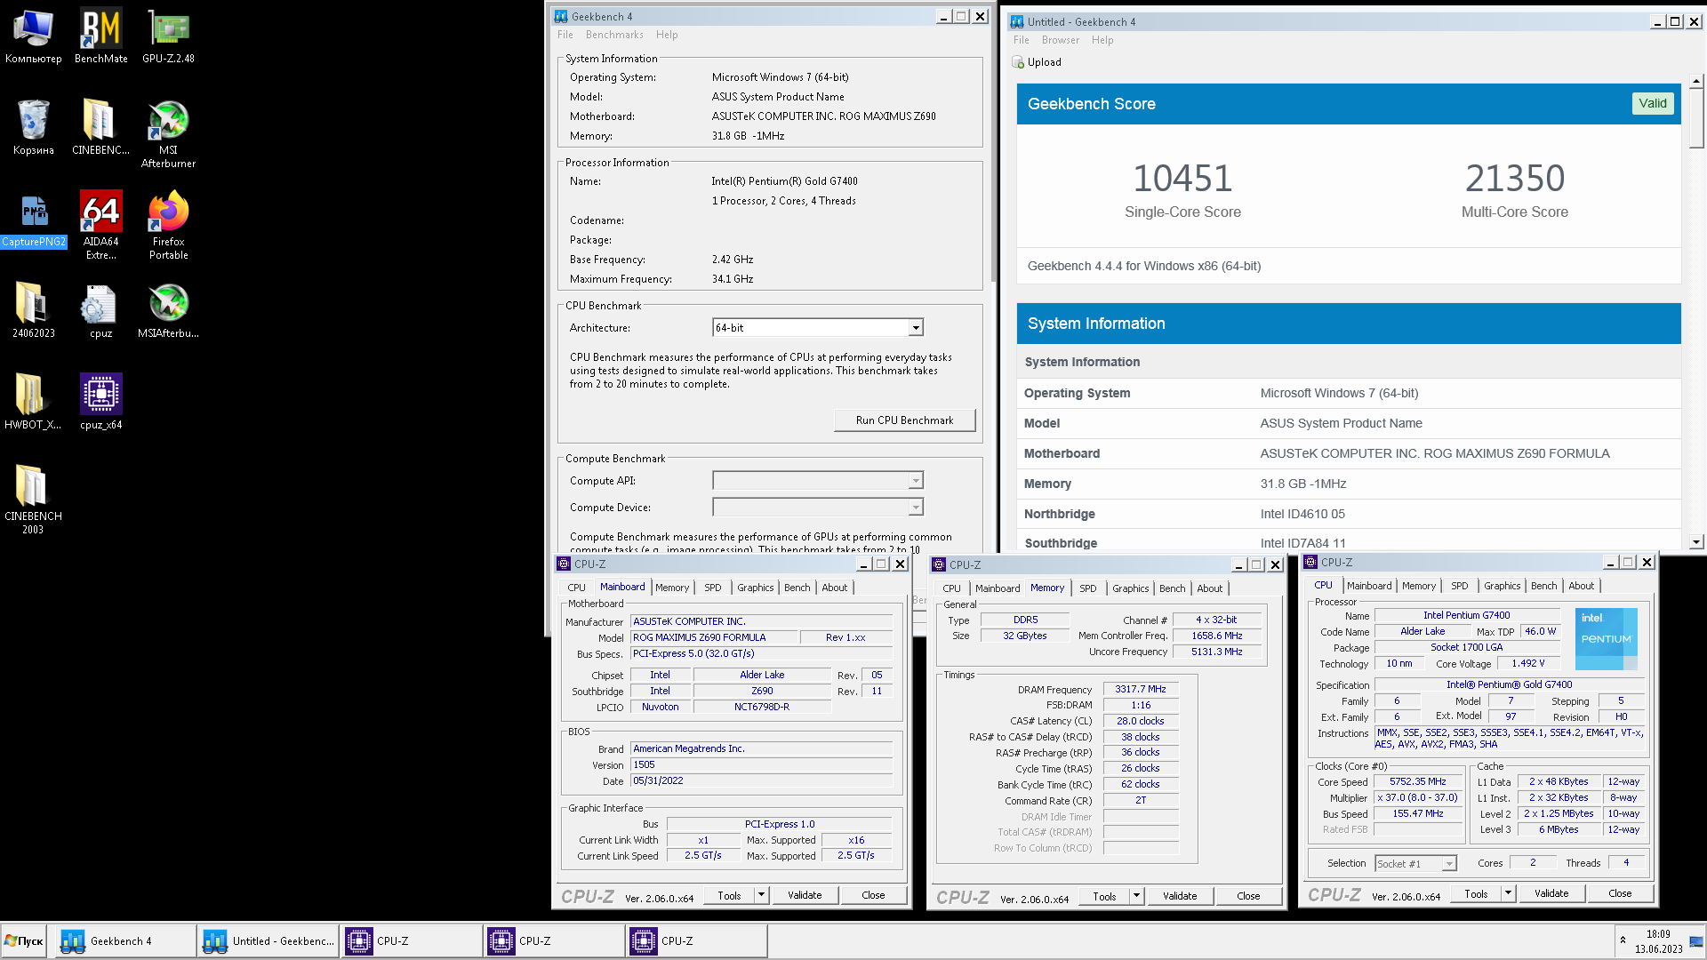
Task: Launch MSI Afterburner desktop shortcut
Action: (x=168, y=133)
